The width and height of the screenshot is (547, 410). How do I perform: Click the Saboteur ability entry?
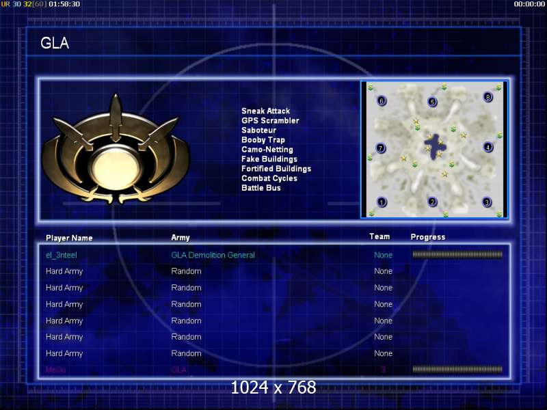(x=259, y=130)
